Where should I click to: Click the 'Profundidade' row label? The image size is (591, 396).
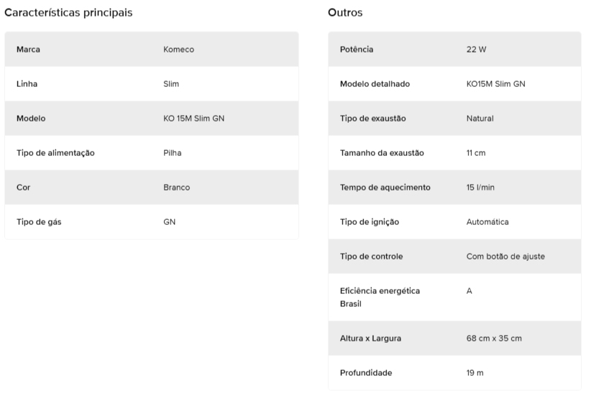coord(366,373)
